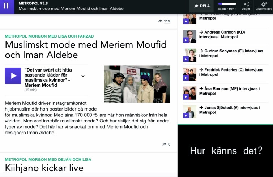Open Metropol Morgon med Dejan och Lisa

[x=48, y=160]
